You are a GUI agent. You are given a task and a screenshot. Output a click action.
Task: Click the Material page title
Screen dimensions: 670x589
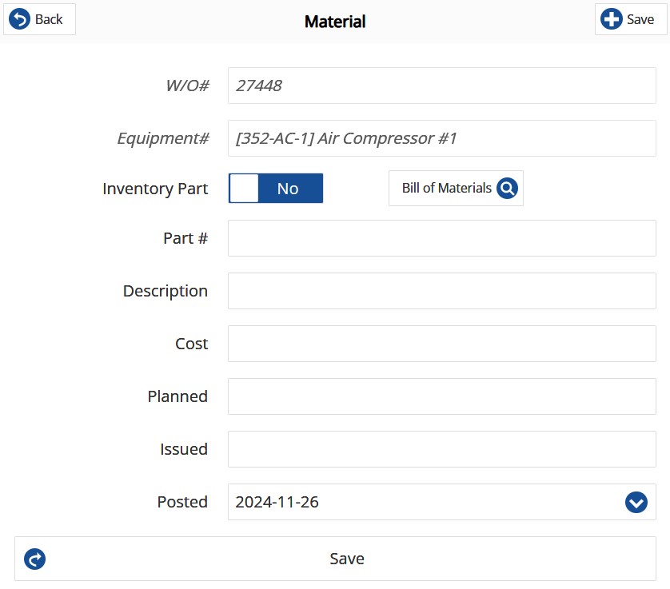[335, 22]
